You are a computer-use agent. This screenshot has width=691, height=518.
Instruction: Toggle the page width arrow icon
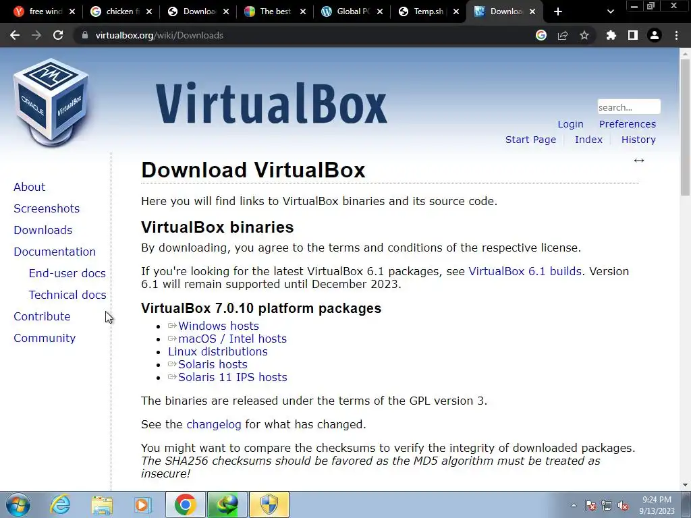click(x=639, y=161)
